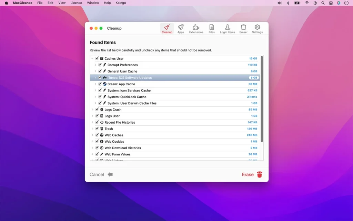The height and width of the screenshot is (221, 353).
Task: Open the License menu
Action: [76, 3]
